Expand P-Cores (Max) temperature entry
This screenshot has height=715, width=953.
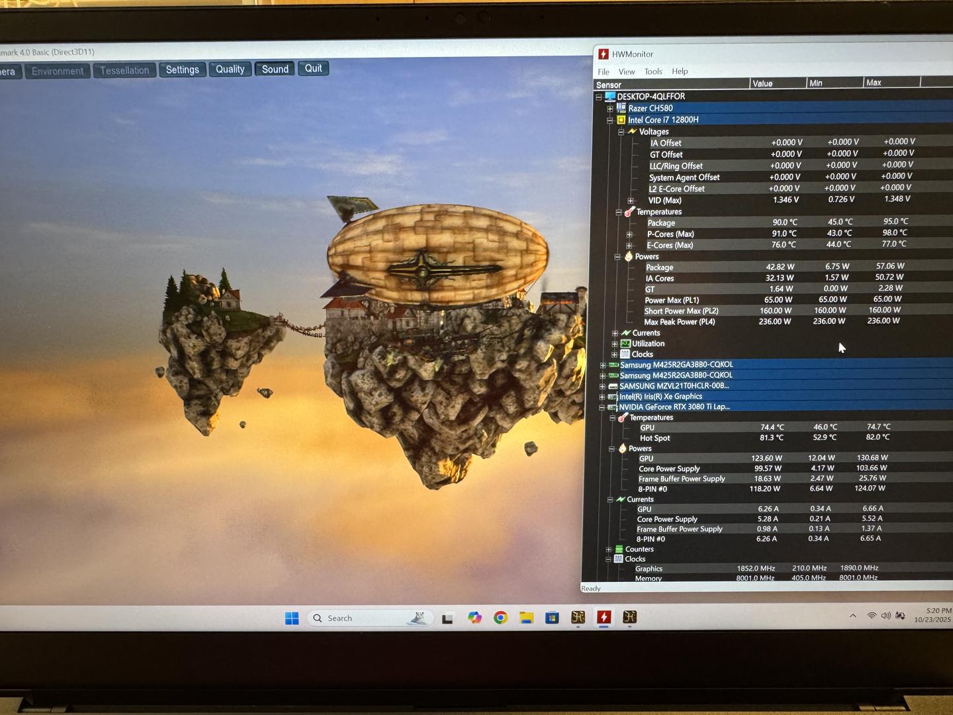[x=629, y=234]
